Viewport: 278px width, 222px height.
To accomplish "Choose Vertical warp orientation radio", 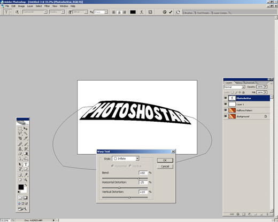I will point(130,166).
